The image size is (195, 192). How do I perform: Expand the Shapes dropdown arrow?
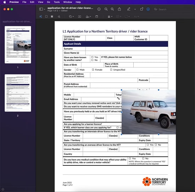pos(73,17)
